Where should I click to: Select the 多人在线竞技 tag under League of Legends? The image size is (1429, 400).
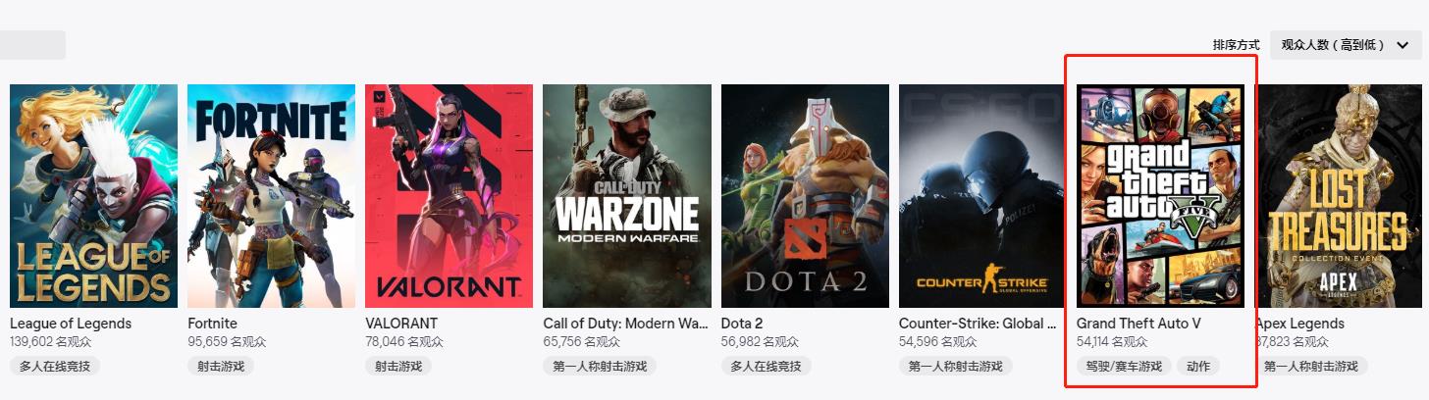tap(55, 366)
